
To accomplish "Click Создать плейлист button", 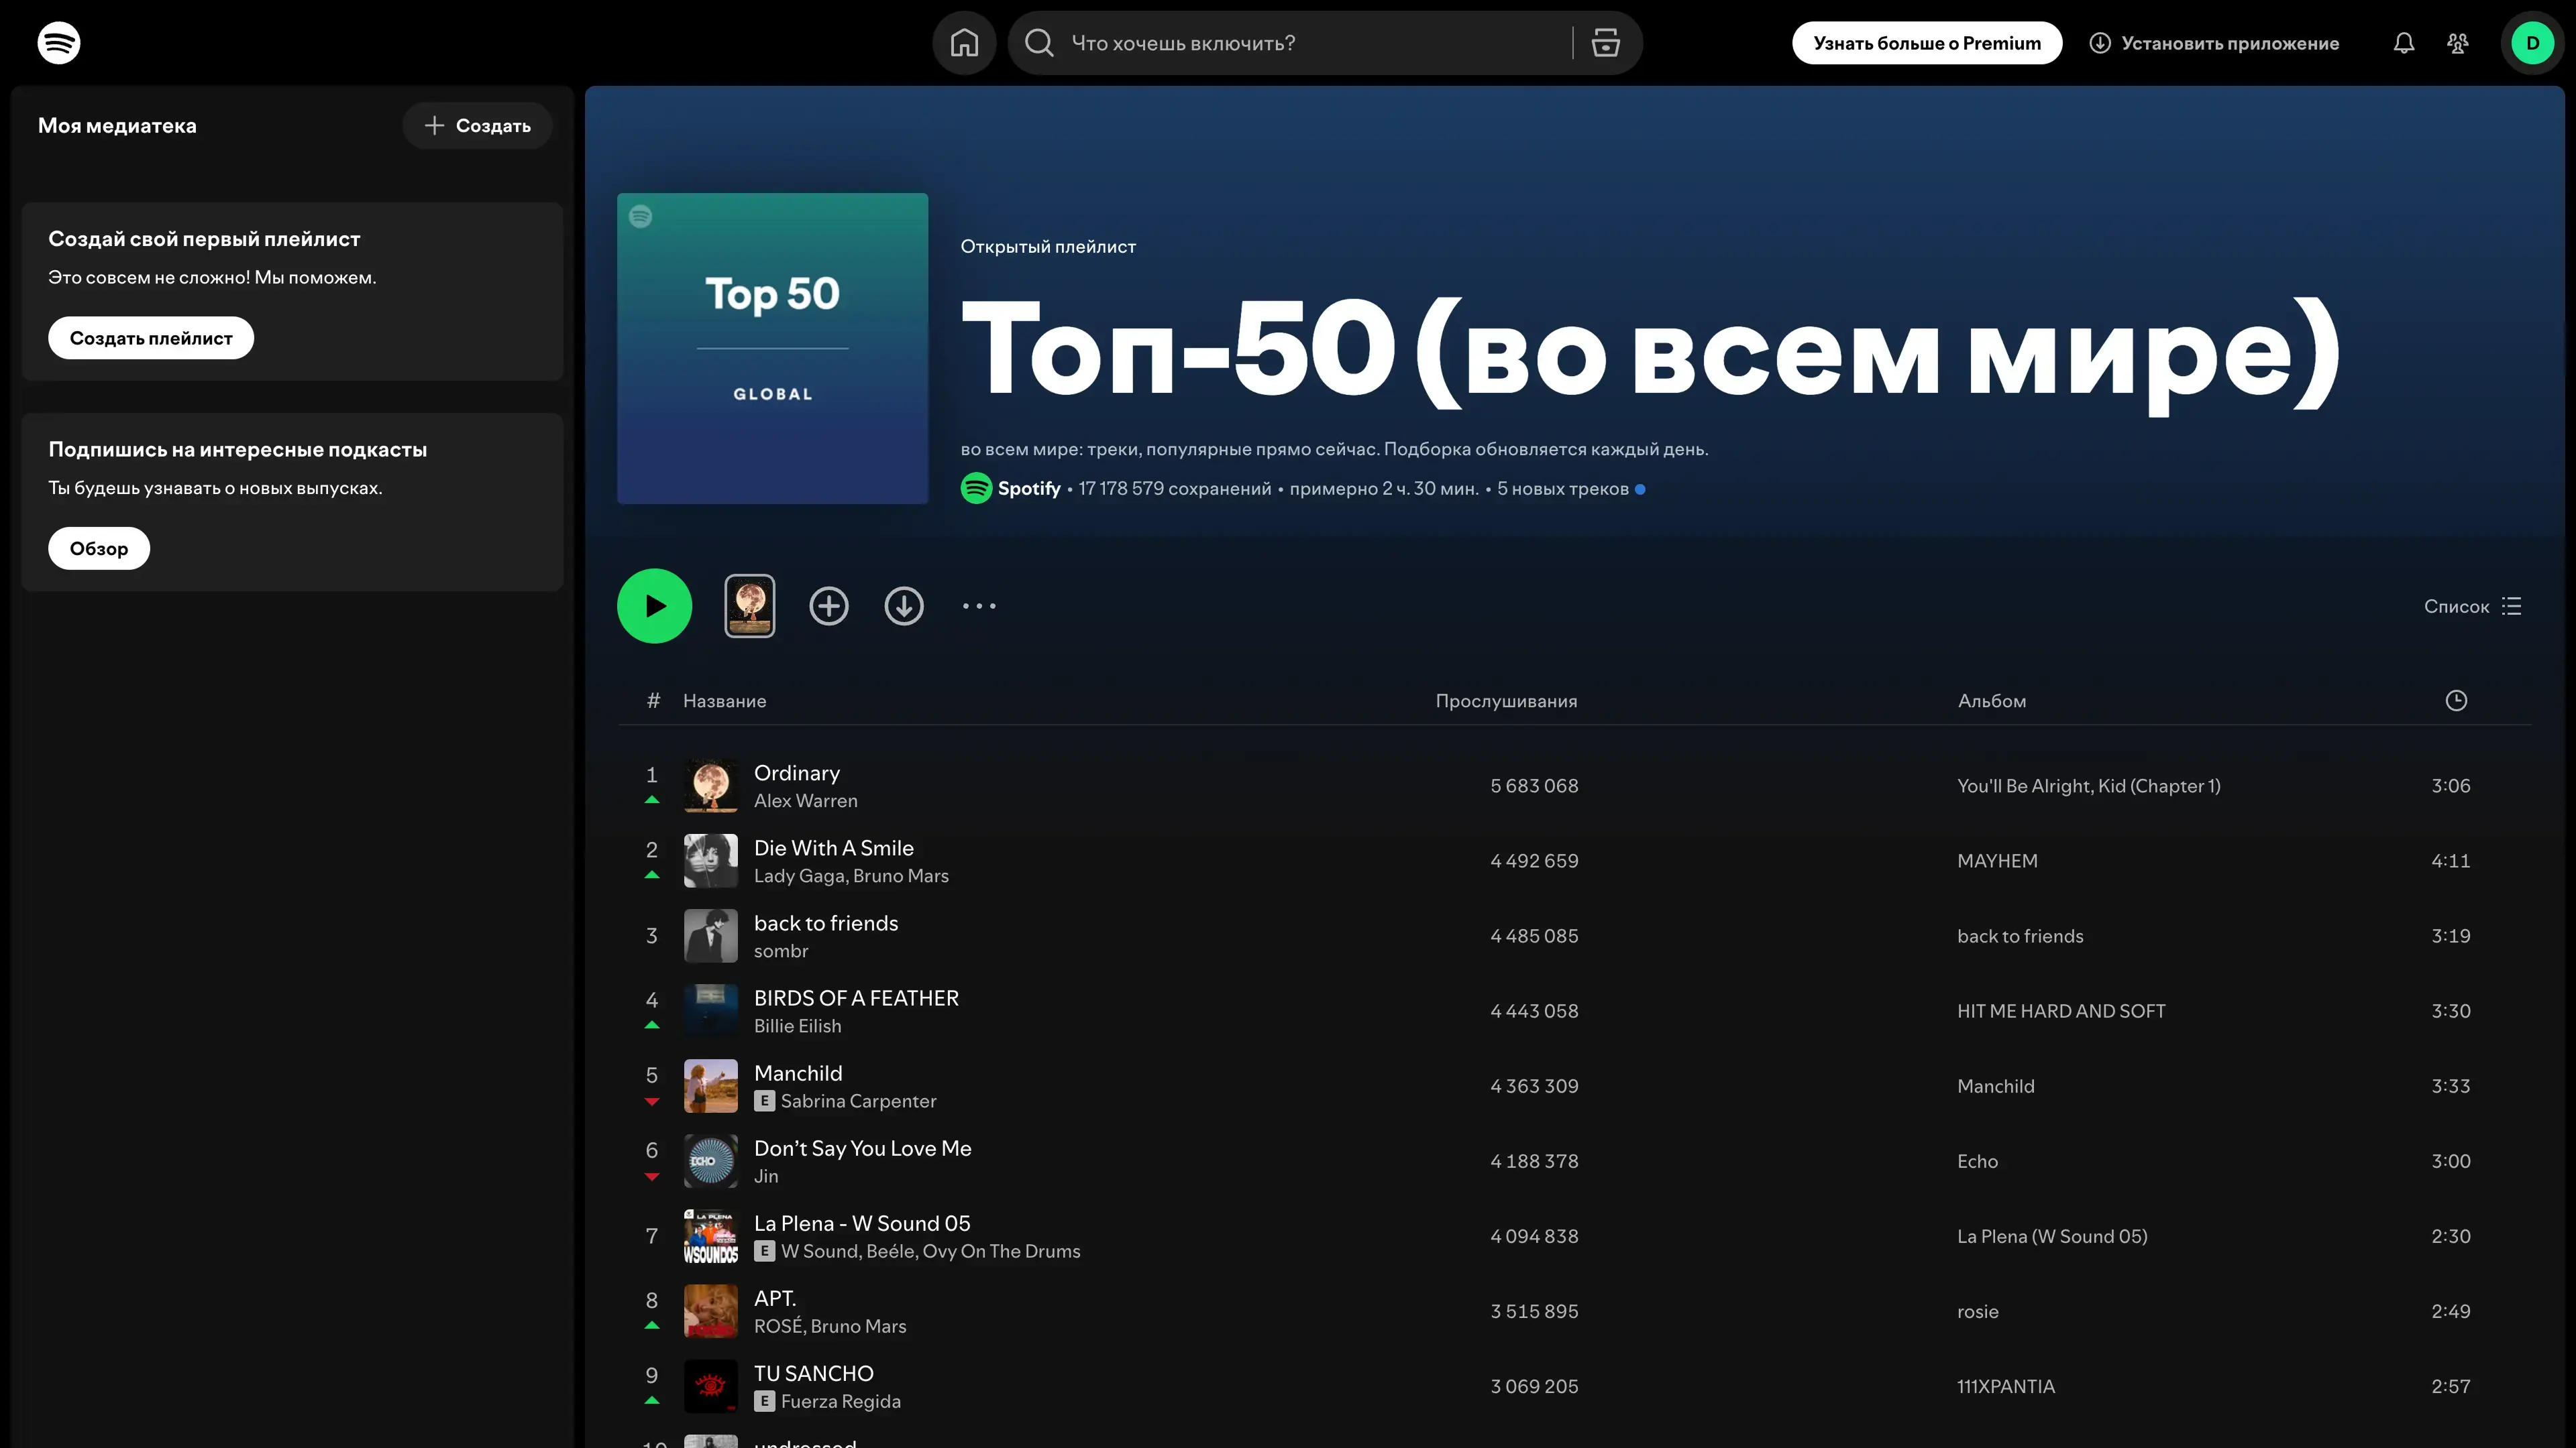I will click(151, 338).
